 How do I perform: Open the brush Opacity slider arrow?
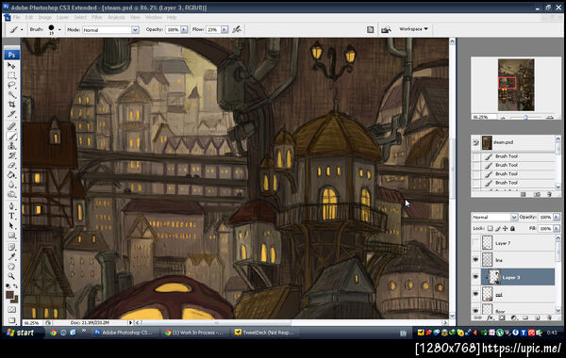(x=185, y=29)
